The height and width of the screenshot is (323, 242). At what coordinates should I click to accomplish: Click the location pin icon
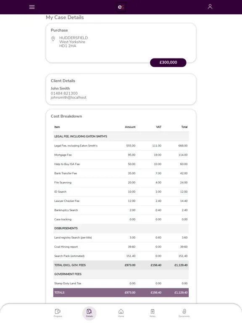click(x=53, y=39)
